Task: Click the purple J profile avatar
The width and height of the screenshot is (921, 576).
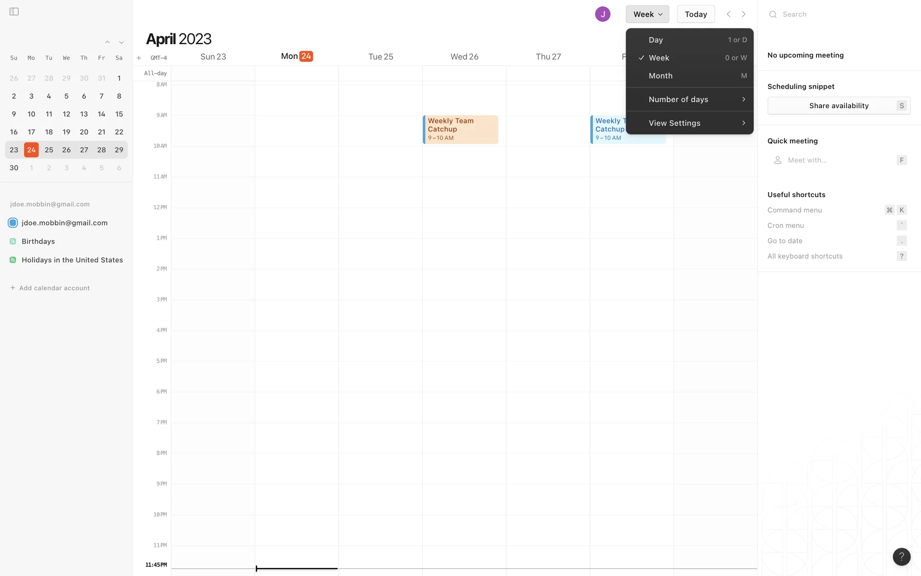Action: 602,14
